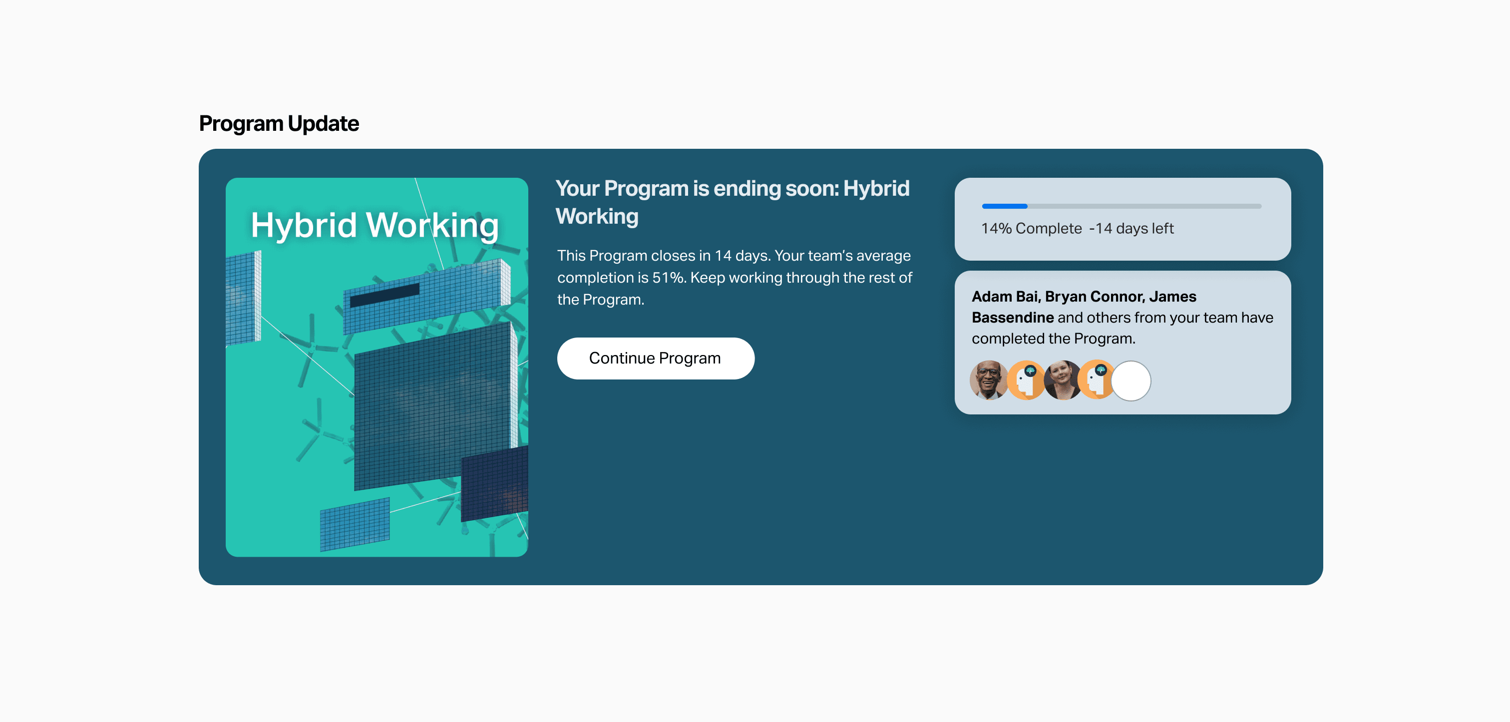
Task: Click 'completed the Program.' text in team card
Action: tap(1054, 339)
